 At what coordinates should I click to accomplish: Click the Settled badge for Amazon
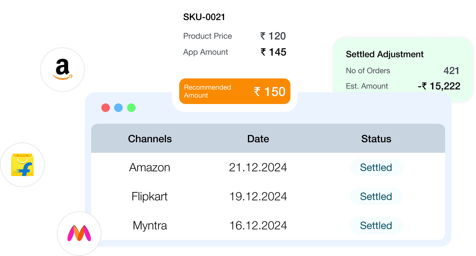376,167
